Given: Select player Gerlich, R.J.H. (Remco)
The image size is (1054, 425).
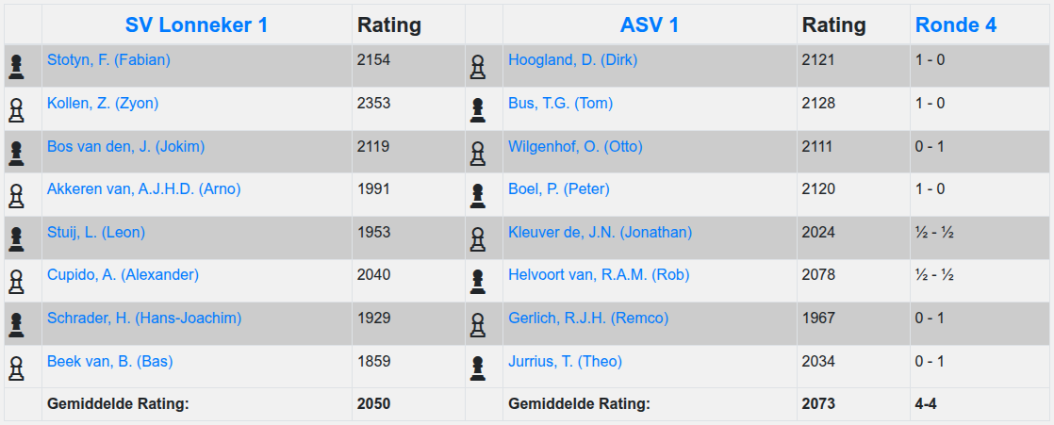Looking at the screenshot, I should click(x=588, y=319).
